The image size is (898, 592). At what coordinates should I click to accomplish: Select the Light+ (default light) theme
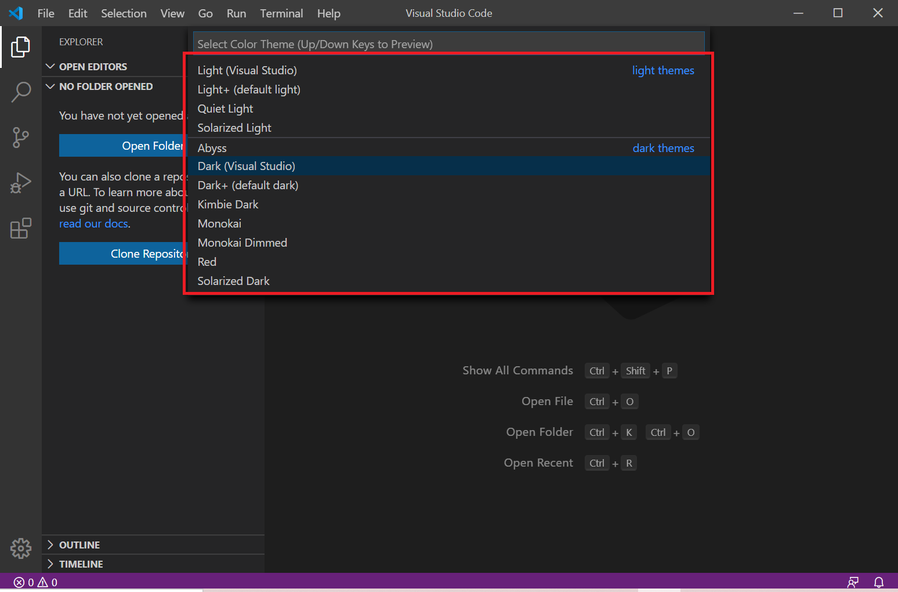[448, 89]
